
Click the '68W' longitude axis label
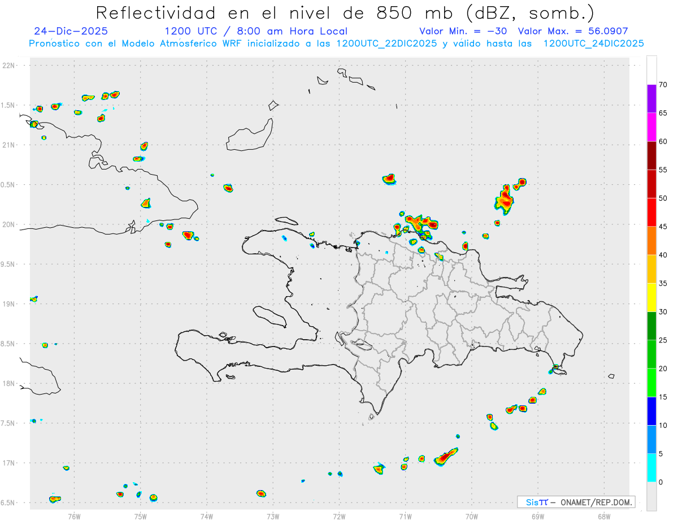click(604, 516)
